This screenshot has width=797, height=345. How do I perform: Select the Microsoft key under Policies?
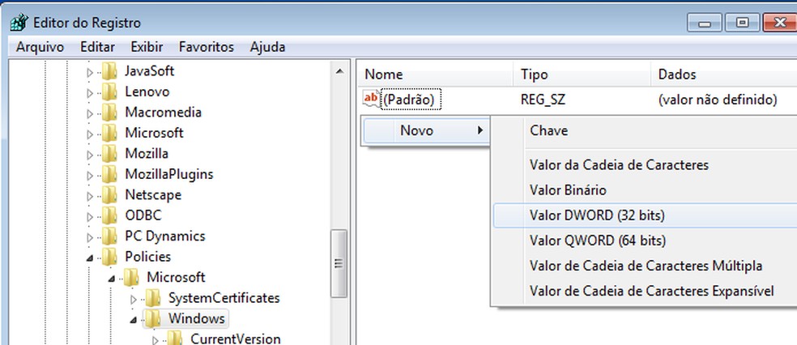[x=176, y=278]
